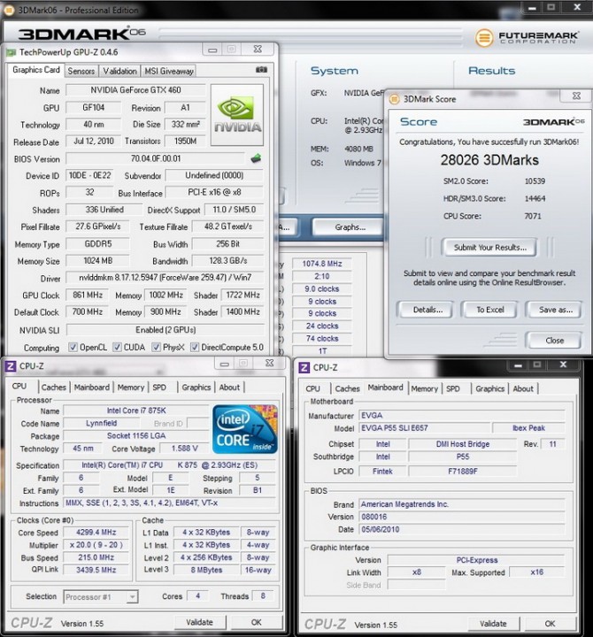This screenshot has width=593, height=637.
Task: Click the CPU Score value 7071
Action: (533, 216)
